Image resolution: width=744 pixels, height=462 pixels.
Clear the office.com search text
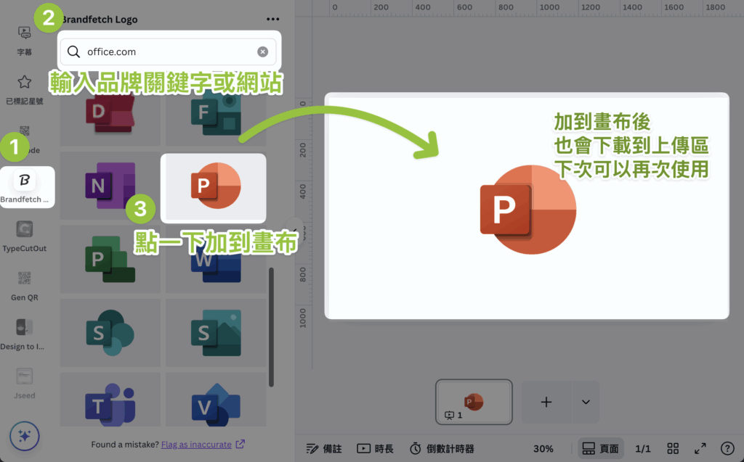pyautogui.click(x=262, y=51)
